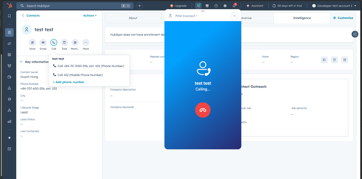Click the LinkedIn icon in company row

[x=334, y=60]
